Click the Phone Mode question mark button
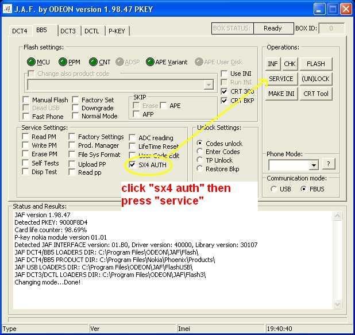The height and width of the screenshot is (335, 355). (328, 164)
